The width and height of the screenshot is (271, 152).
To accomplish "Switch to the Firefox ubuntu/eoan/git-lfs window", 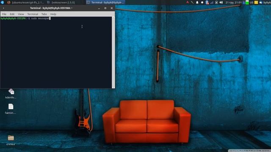I will [x=25, y=3].
